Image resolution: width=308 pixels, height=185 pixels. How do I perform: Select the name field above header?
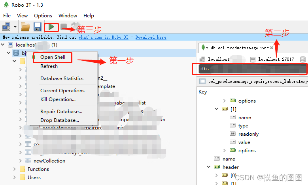pyautogui.click(x=229, y=159)
